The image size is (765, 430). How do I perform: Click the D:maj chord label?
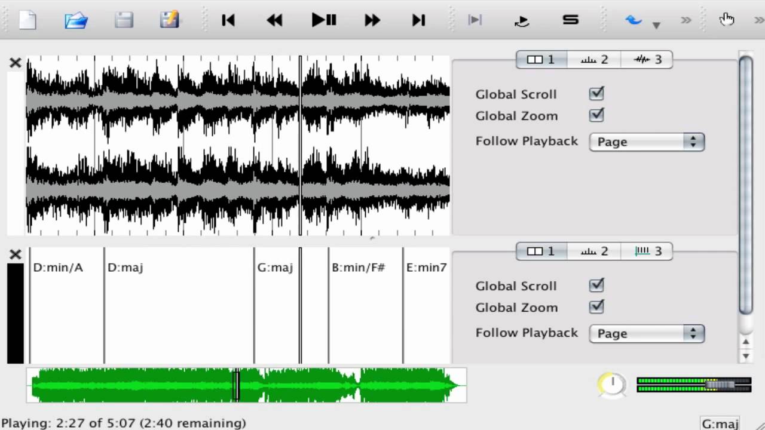point(125,268)
